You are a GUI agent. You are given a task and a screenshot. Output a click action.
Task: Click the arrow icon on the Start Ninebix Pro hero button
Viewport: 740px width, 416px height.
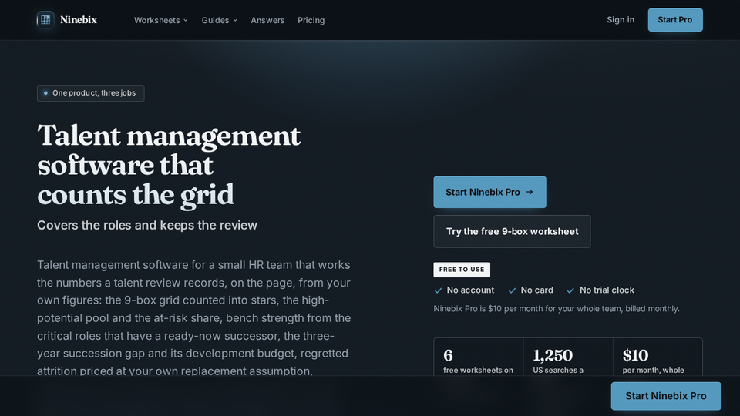530,192
